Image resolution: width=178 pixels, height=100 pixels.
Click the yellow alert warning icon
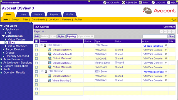[x=172, y=20]
